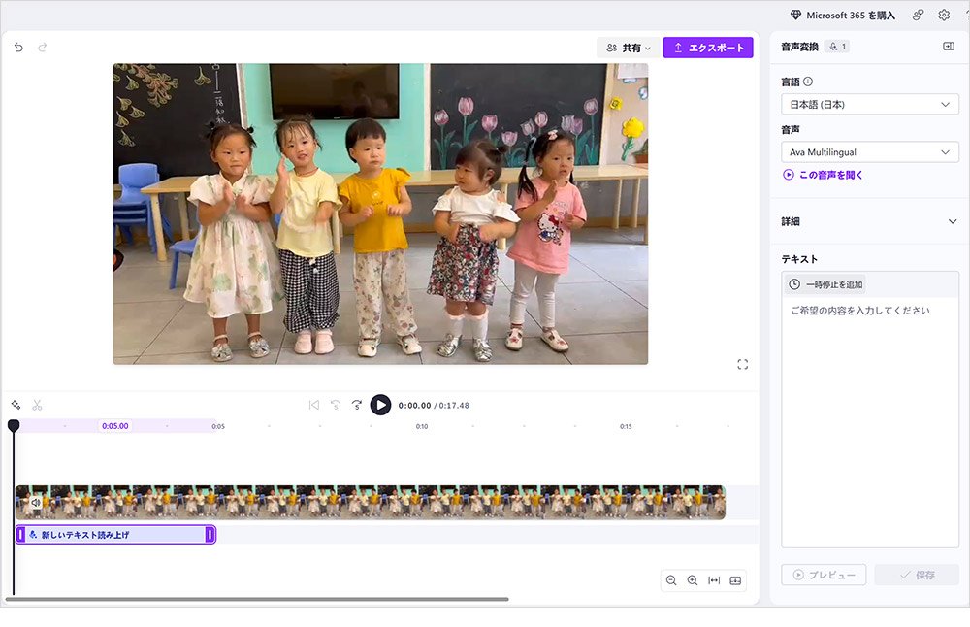Select the Split (scissors) tool
Image resolution: width=970 pixels, height=627 pixels.
35,404
